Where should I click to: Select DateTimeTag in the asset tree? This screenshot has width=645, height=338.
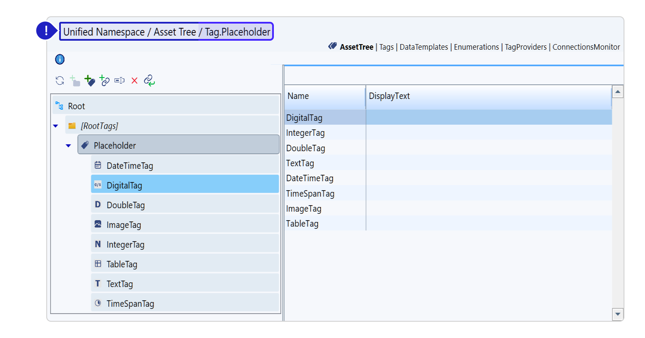pos(129,166)
